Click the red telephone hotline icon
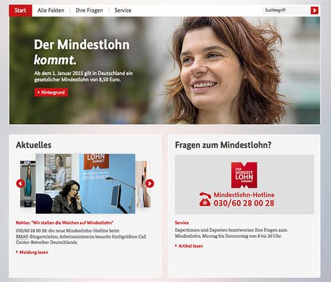 (205, 199)
